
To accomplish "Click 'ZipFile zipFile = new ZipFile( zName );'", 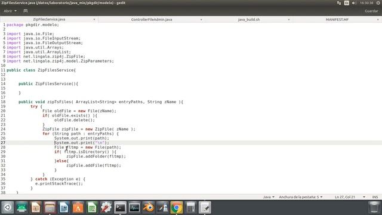I will tap(89, 129).
